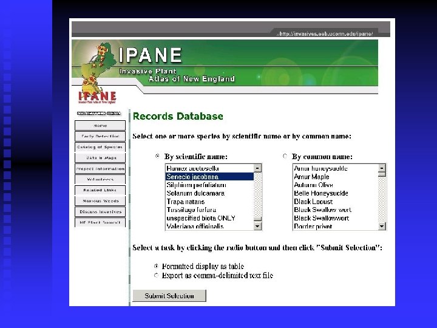Go to Noxious Weeds page
The height and width of the screenshot is (328, 437).
pos(100,201)
